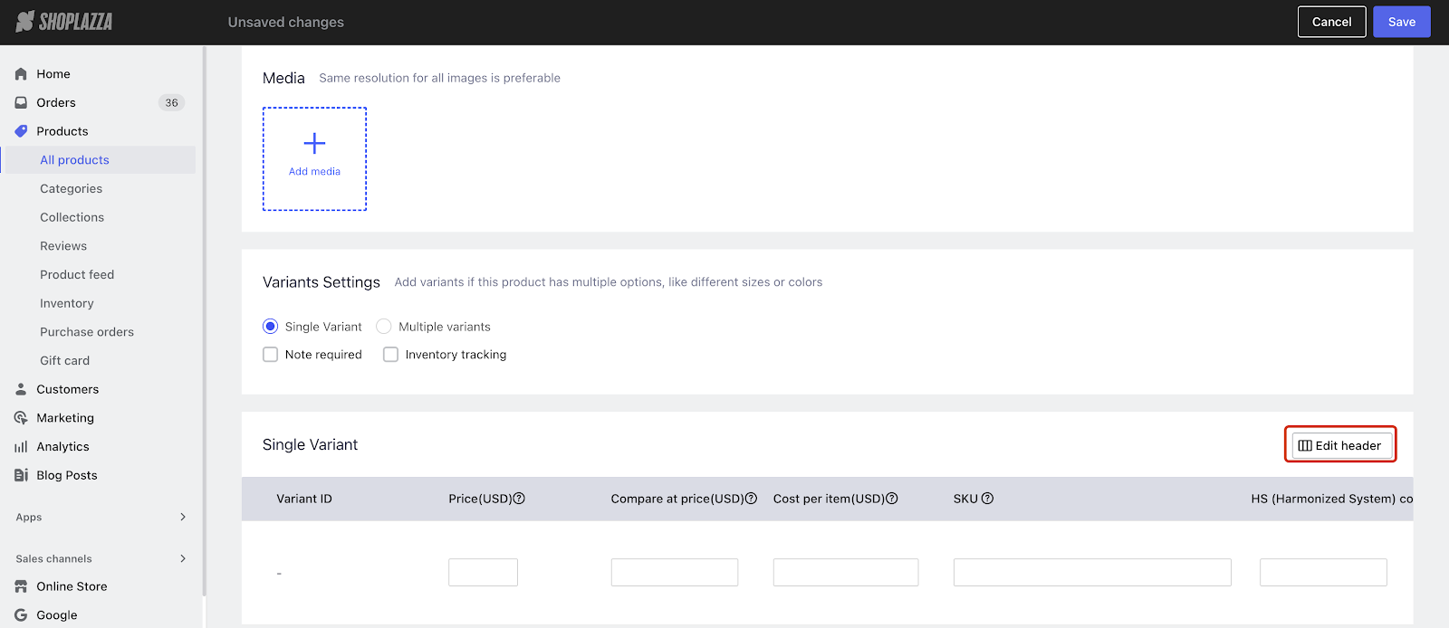This screenshot has height=628, width=1449.
Task: Click the plus icon in Add media
Action: pyautogui.click(x=314, y=143)
